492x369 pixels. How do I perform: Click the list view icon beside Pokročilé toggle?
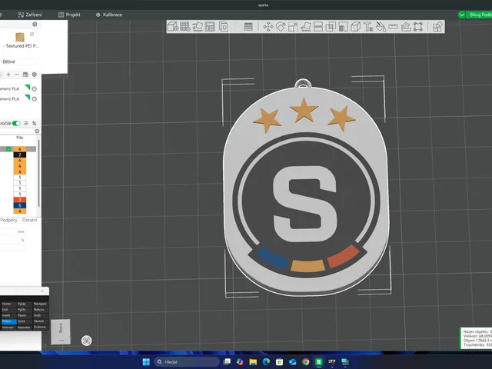(26, 123)
